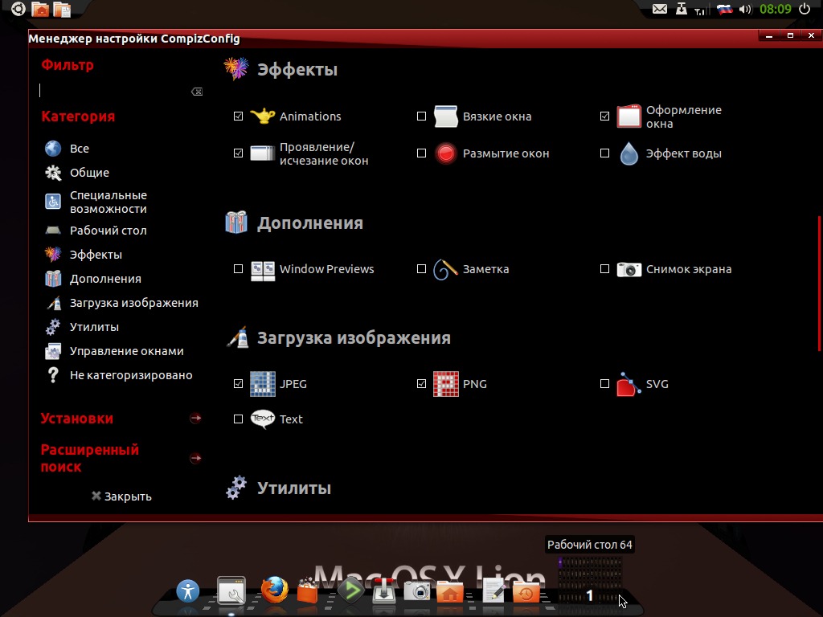The width and height of the screenshot is (823, 617).
Task: Open the Window Previews plugin icon
Action: [263, 272]
